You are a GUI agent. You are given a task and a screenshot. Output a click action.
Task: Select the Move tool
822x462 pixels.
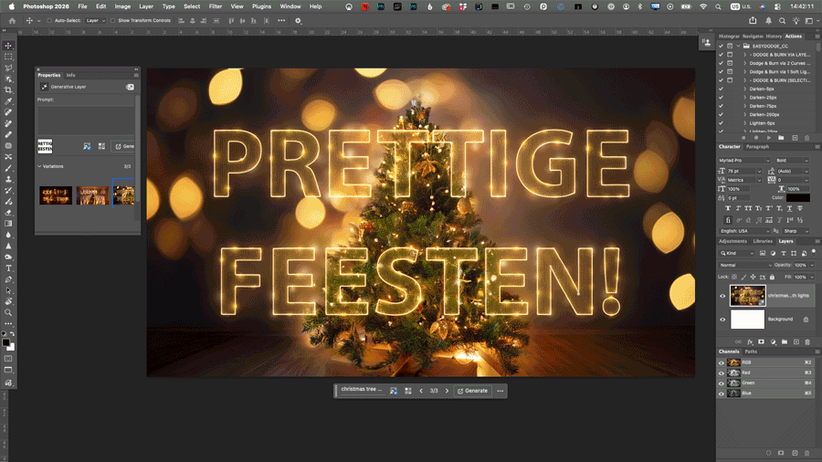coord(8,46)
